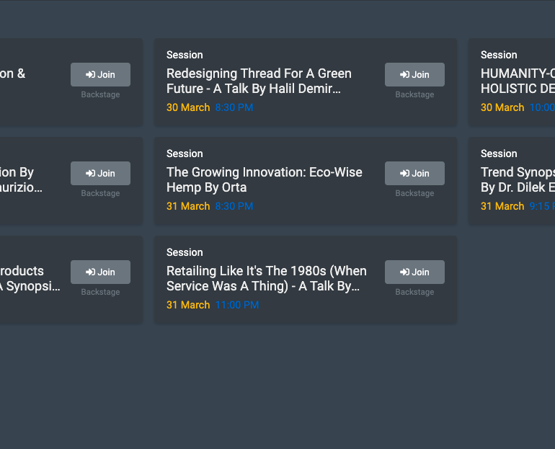Screen dimensions: 555x449
Task: Open Backstage on the 'roducts' card
Action: 100,292
